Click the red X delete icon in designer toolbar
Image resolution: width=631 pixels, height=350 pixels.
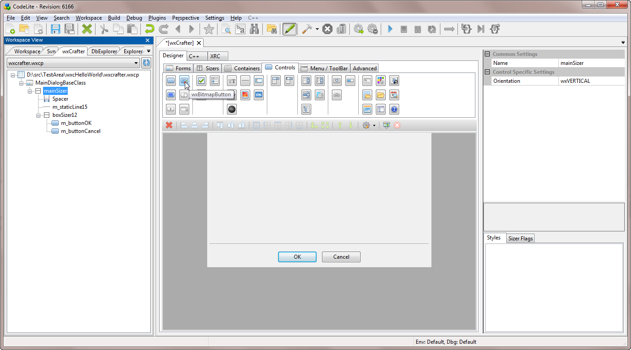pyautogui.click(x=169, y=125)
